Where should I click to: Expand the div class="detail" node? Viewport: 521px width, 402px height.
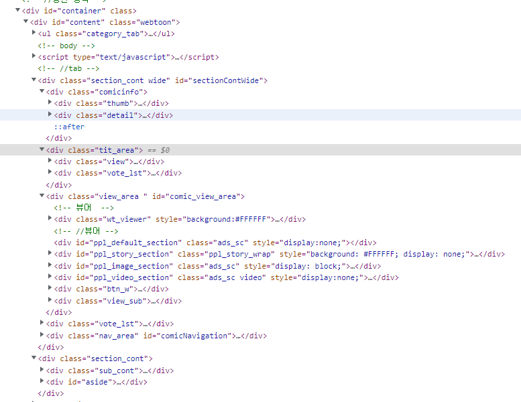50,114
